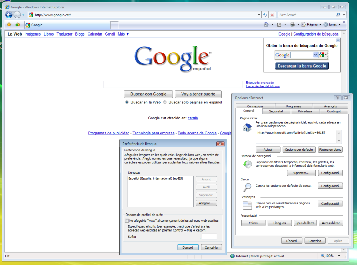The height and width of the screenshot is (265, 357).
Task: Open Favorites Center star icon
Action: (9, 25)
